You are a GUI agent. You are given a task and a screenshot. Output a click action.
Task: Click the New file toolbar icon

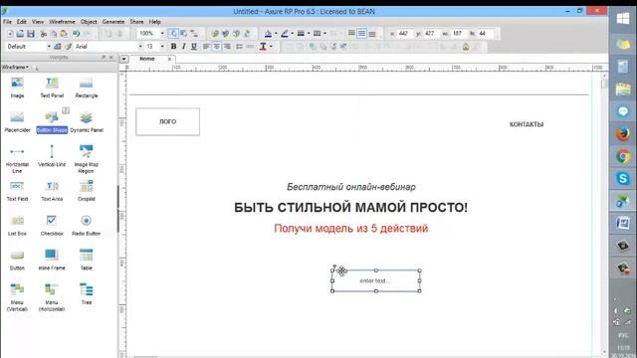click(x=10, y=34)
